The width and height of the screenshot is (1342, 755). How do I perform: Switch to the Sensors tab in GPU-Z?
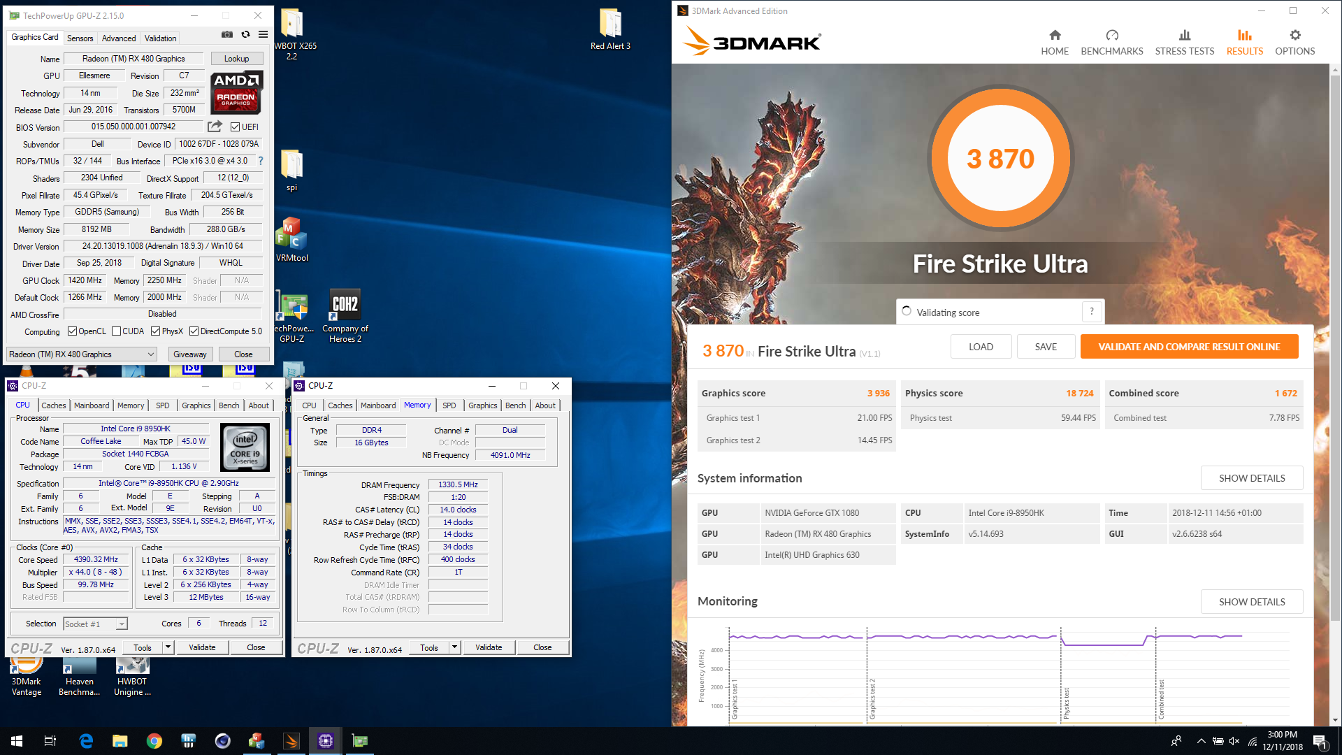point(80,38)
